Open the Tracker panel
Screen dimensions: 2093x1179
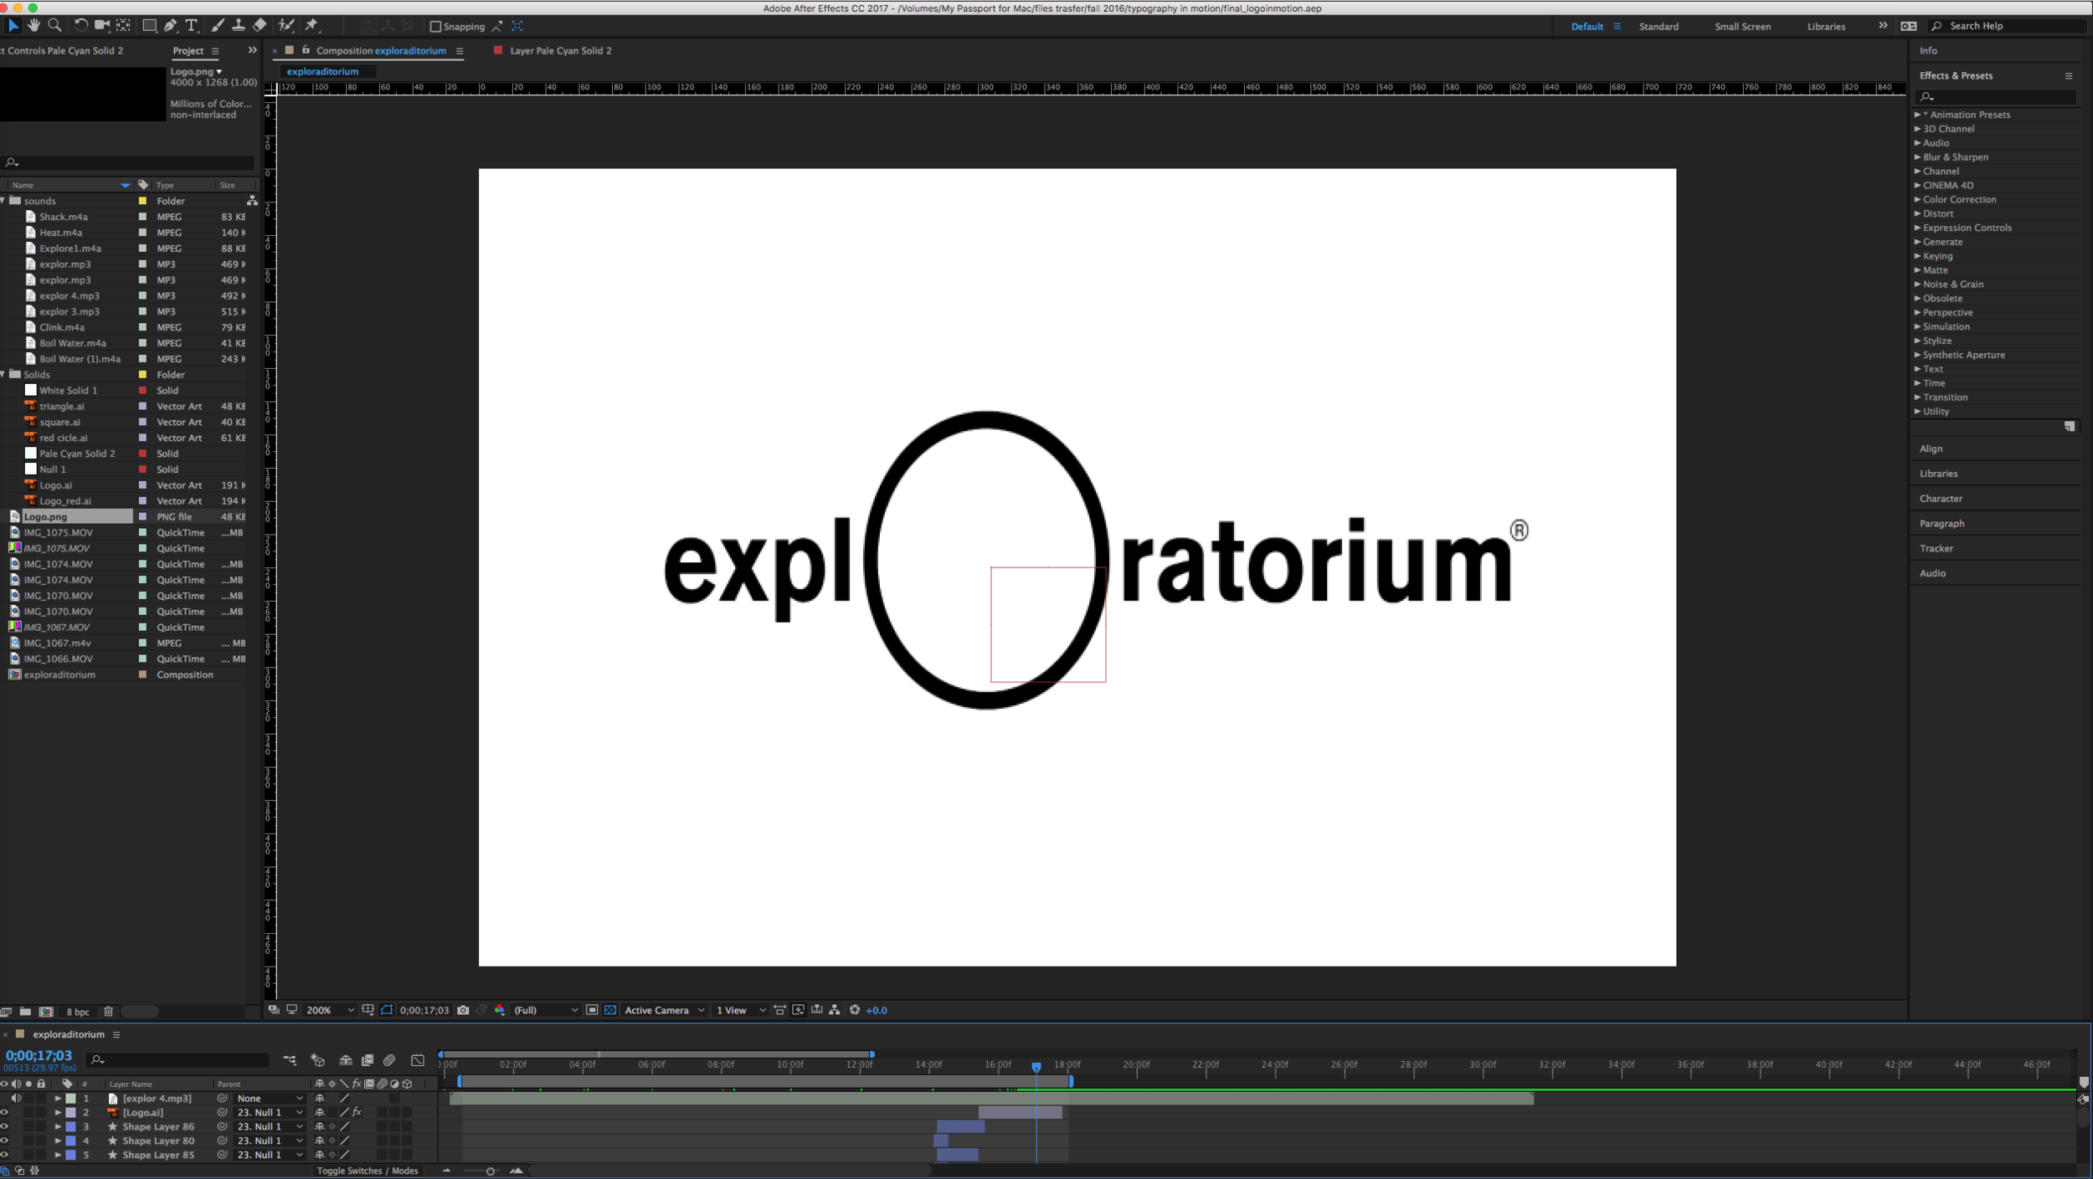coord(1936,548)
